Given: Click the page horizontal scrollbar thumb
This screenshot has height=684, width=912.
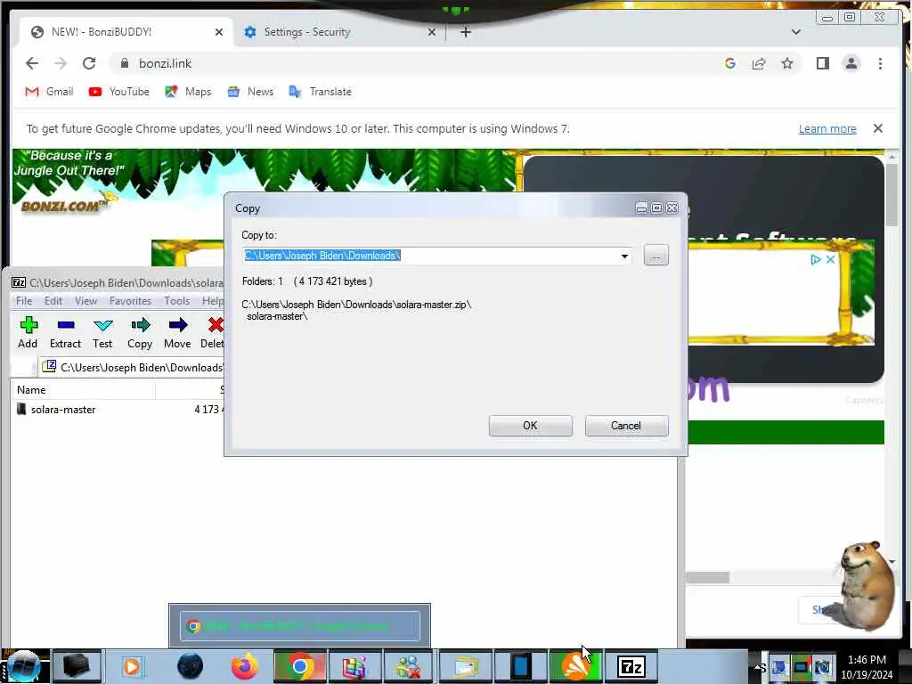Looking at the screenshot, I should coord(707,577).
